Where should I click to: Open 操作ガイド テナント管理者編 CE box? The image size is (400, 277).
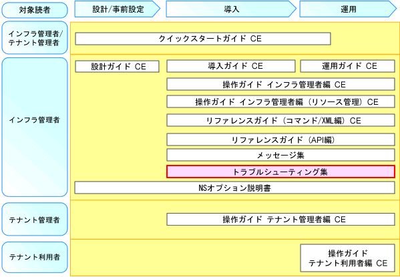coord(281,220)
